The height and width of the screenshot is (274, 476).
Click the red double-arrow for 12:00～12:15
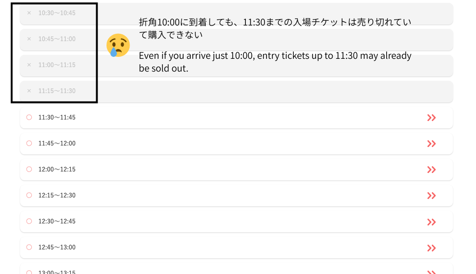431,170
